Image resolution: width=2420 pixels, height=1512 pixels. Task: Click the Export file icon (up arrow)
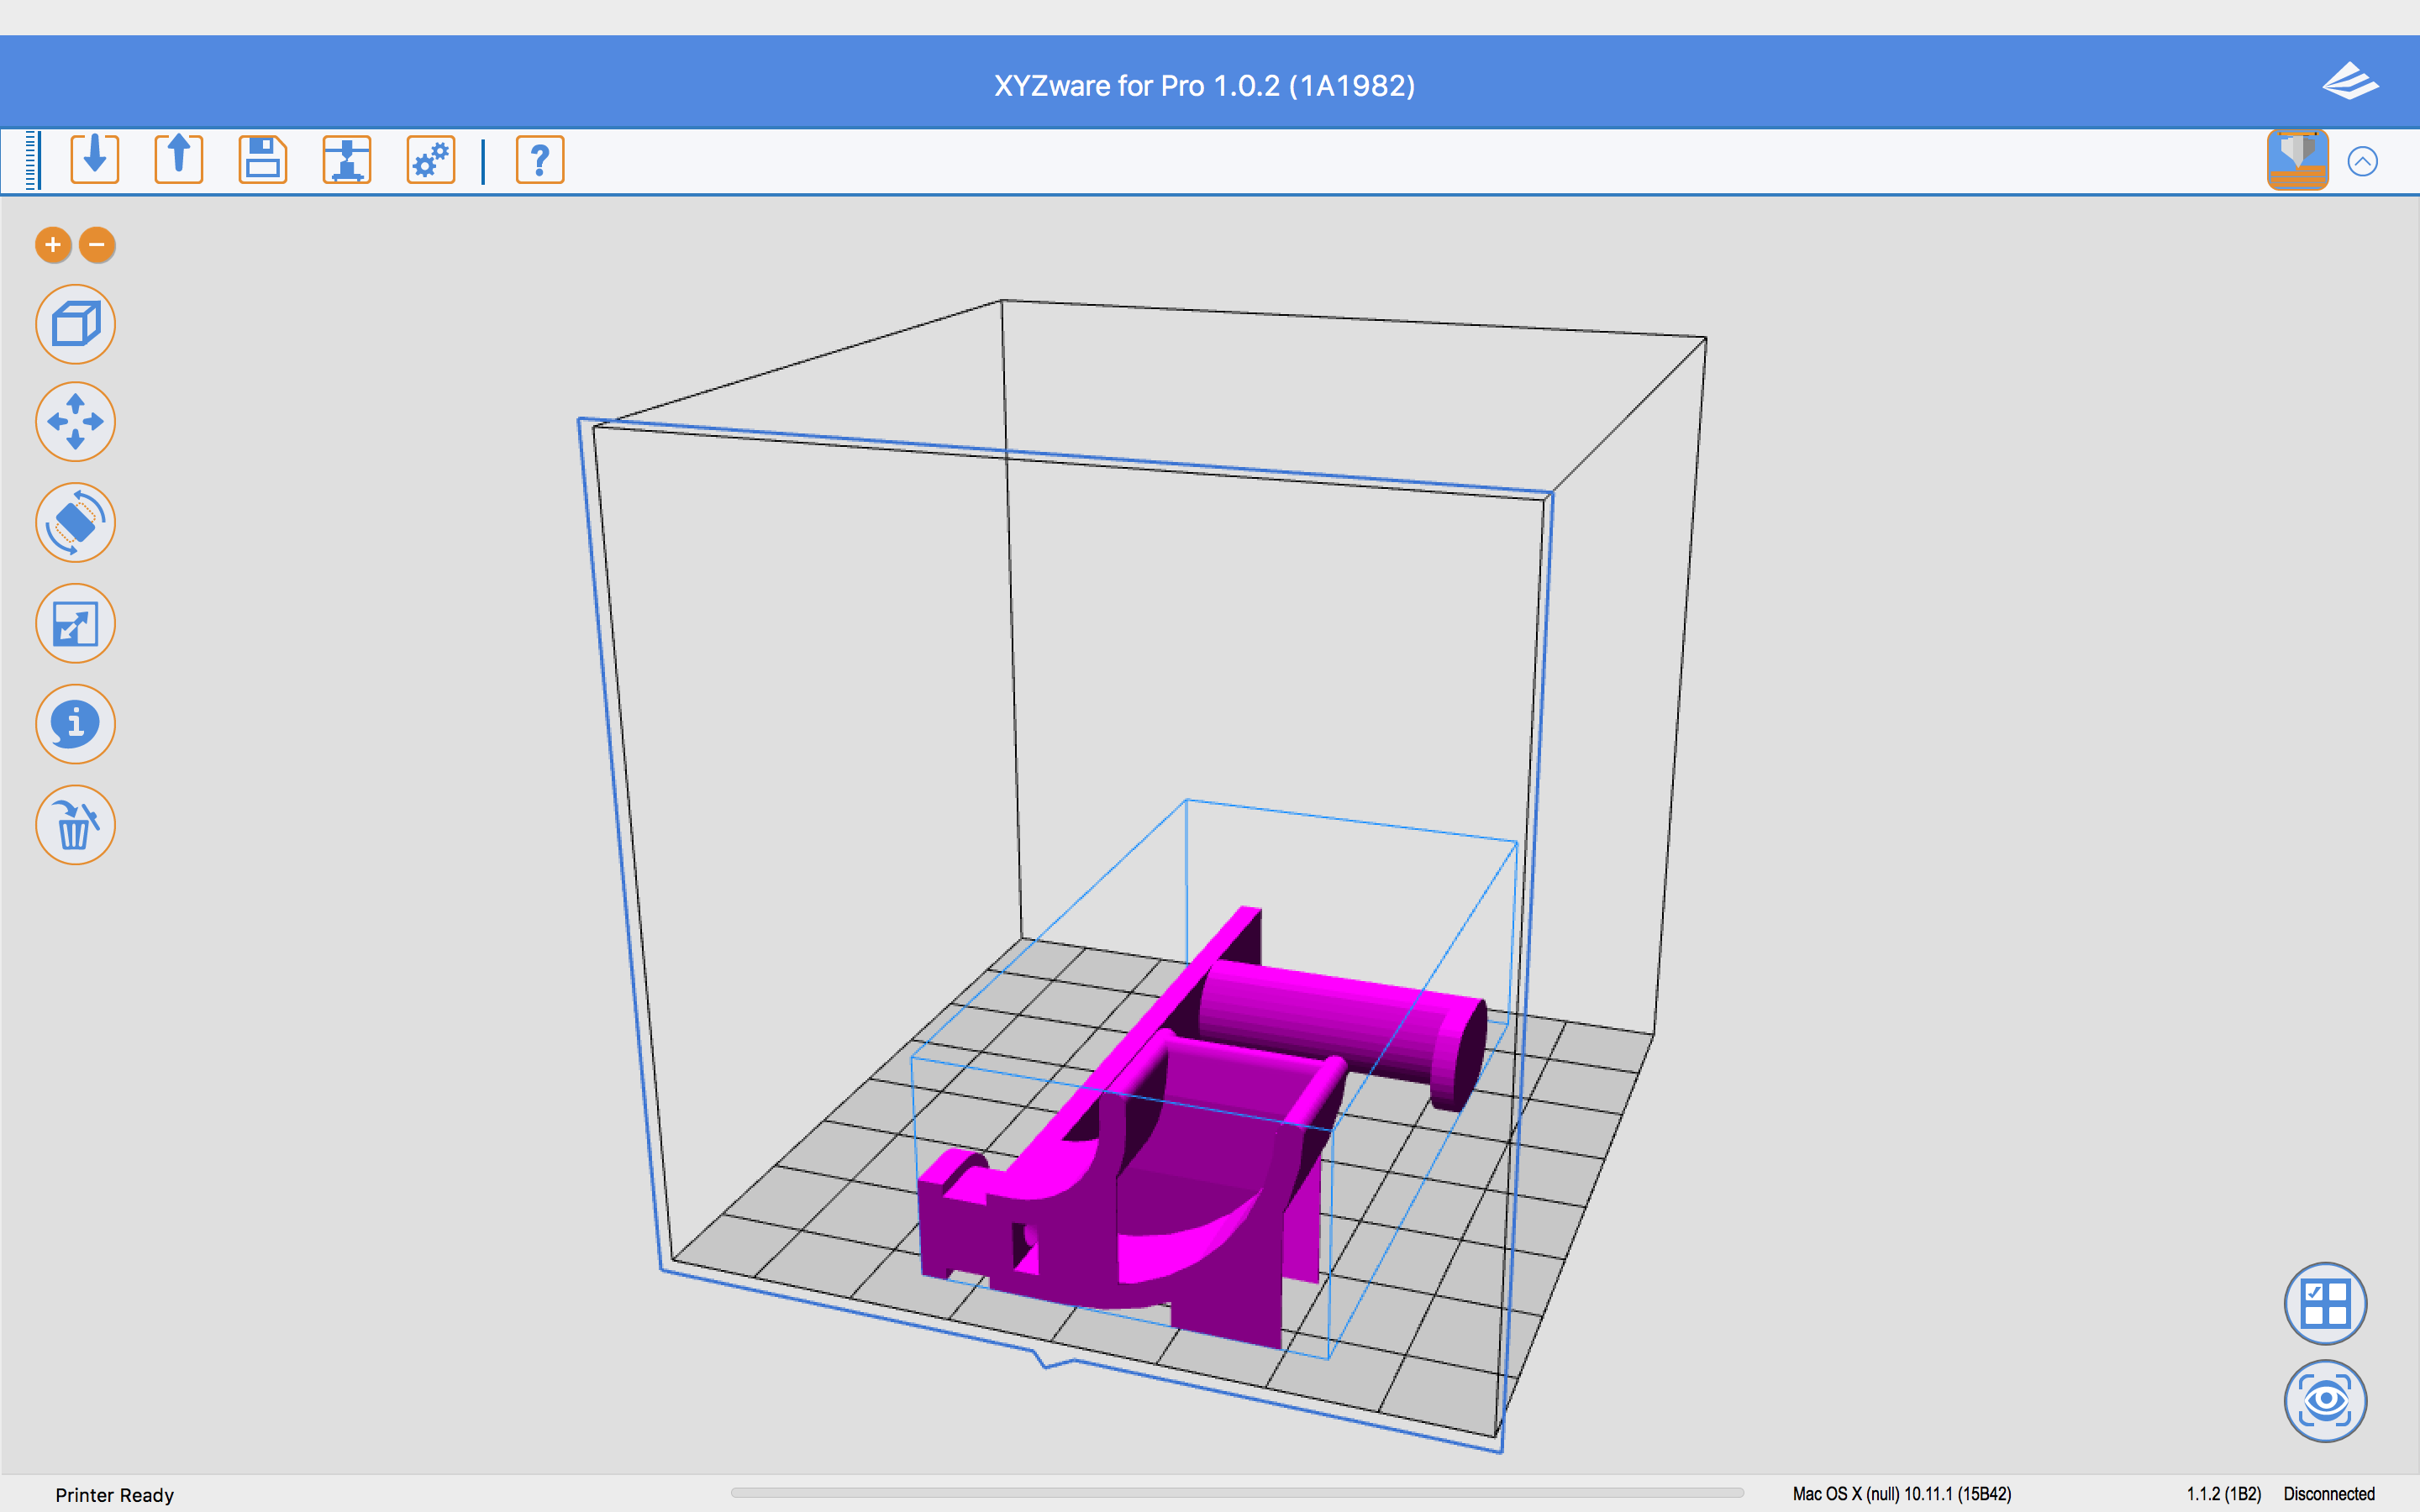(x=179, y=159)
